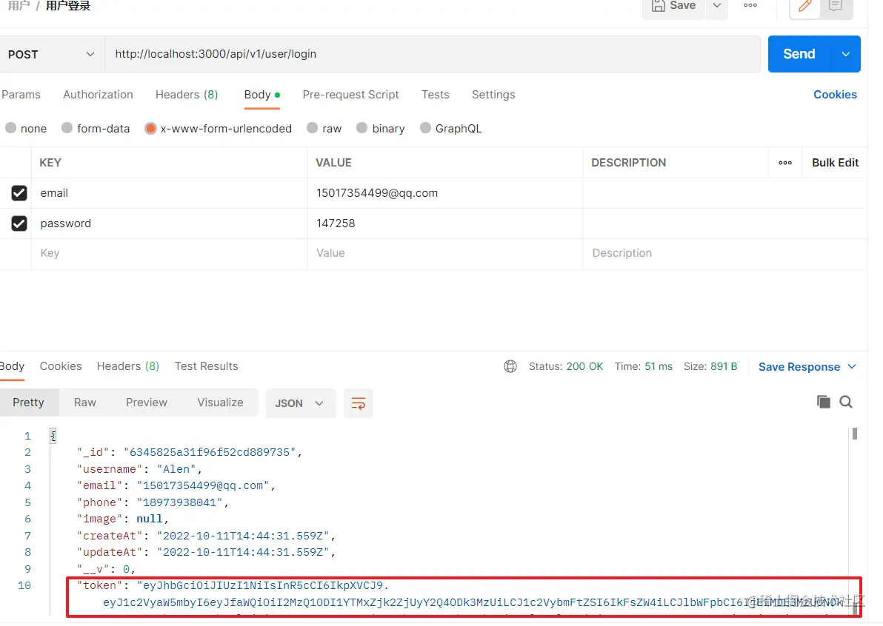Switch response view to Raw
This screenshot has width=883, height=626.
[85, 403]
